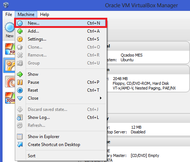Click the 2048 MB base memory value
The image size is (190, 162).
120,79
